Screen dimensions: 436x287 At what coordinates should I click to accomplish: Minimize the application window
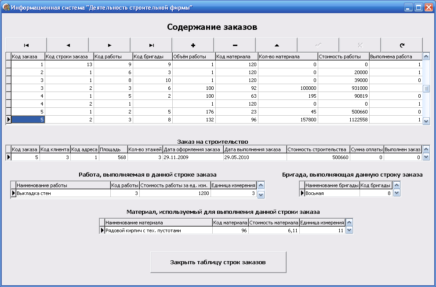[x=408, y=7]
